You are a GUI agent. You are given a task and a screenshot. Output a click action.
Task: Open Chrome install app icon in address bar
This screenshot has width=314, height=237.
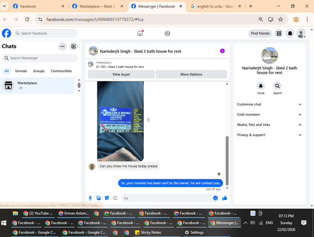[x=271, y=19]
